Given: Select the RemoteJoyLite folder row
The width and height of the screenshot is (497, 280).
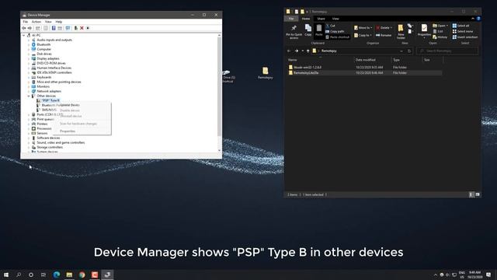Looking at the screenshot, I should pos(364,72).
